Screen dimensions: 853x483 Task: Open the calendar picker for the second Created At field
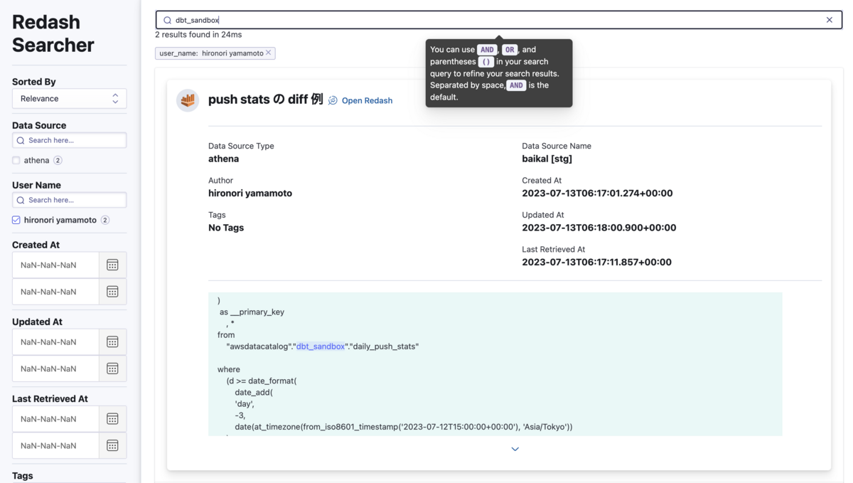coord(112,292)
